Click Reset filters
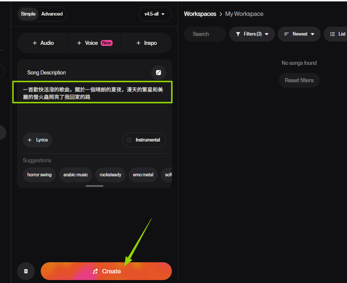This screenshot has width=347, height=283. pyautogui.click(x=299, y=81)
